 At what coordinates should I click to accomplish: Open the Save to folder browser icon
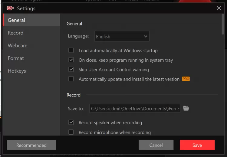pyautogui.click(x=186, y=108)
